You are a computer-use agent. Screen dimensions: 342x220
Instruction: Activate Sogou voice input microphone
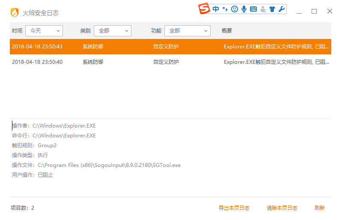pos(244,9)
